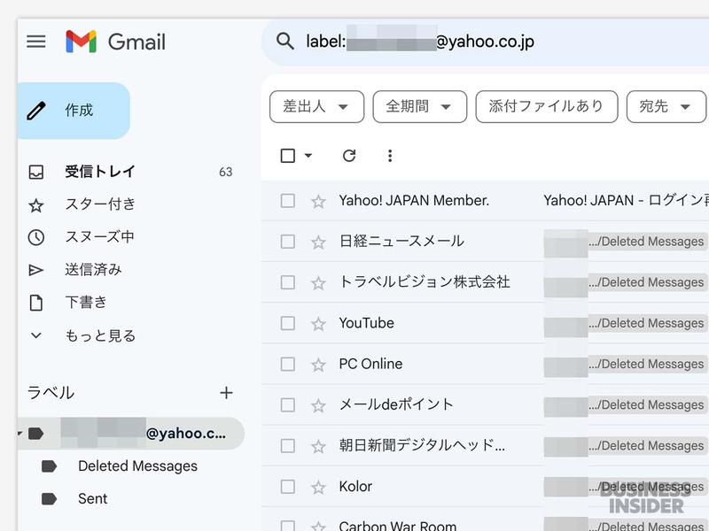Viewport: 709px width, 531px height.
Task: Open the Yahoo! JAPAN - ログイン email subject
Action: [x=626, y=201]
